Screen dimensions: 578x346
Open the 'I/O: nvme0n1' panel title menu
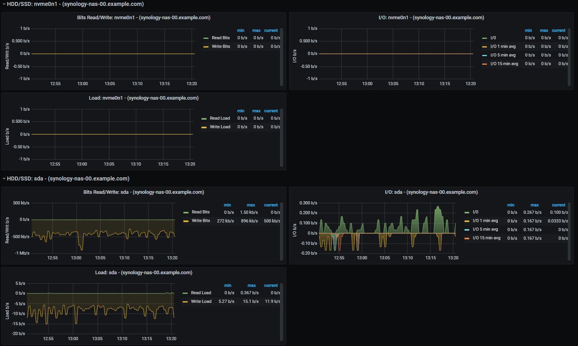click(x=431, y=18)
